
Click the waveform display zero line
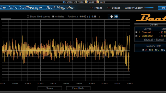pyautogui.click(x=66, y=50)
